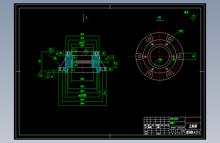
Task: Click the drawing number QTG600.4.3-1
Action: click(x=193, y=132)
